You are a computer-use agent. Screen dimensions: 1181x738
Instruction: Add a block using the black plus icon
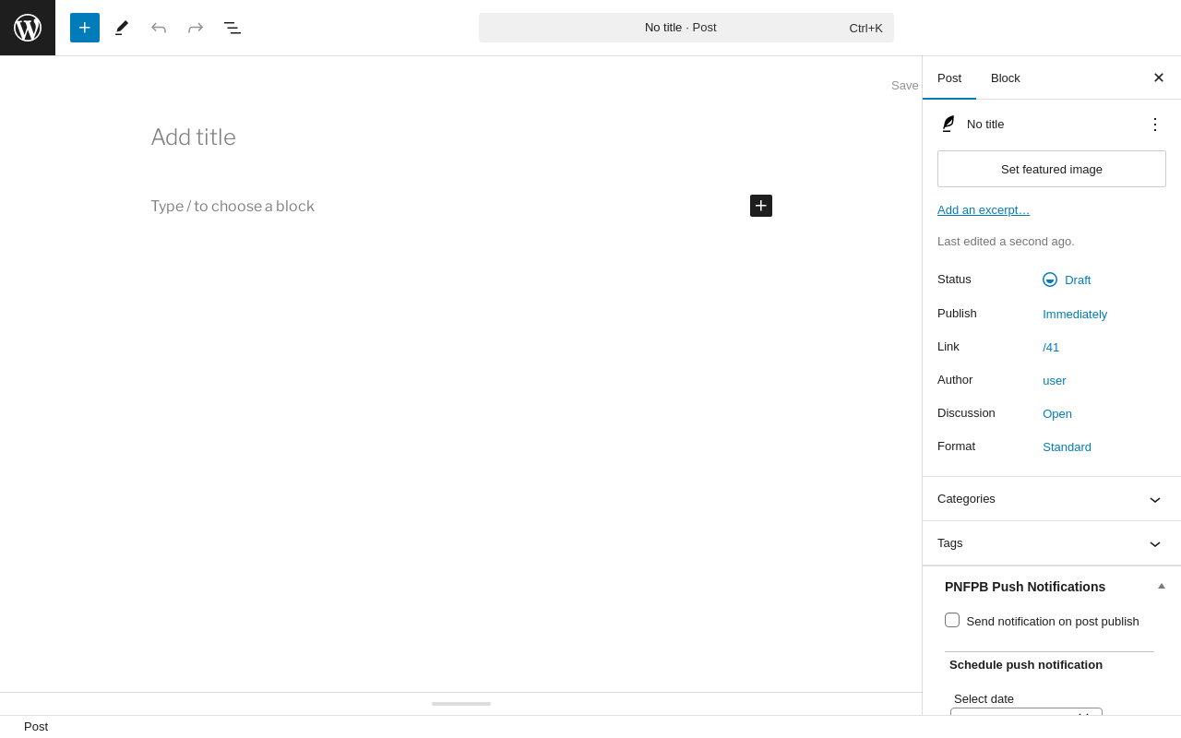pyautogui.click(x=761, y=206)
